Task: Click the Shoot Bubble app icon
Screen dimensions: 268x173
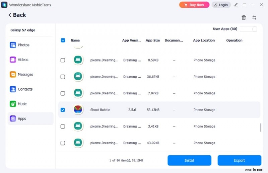Action: [x=78, y=109]
